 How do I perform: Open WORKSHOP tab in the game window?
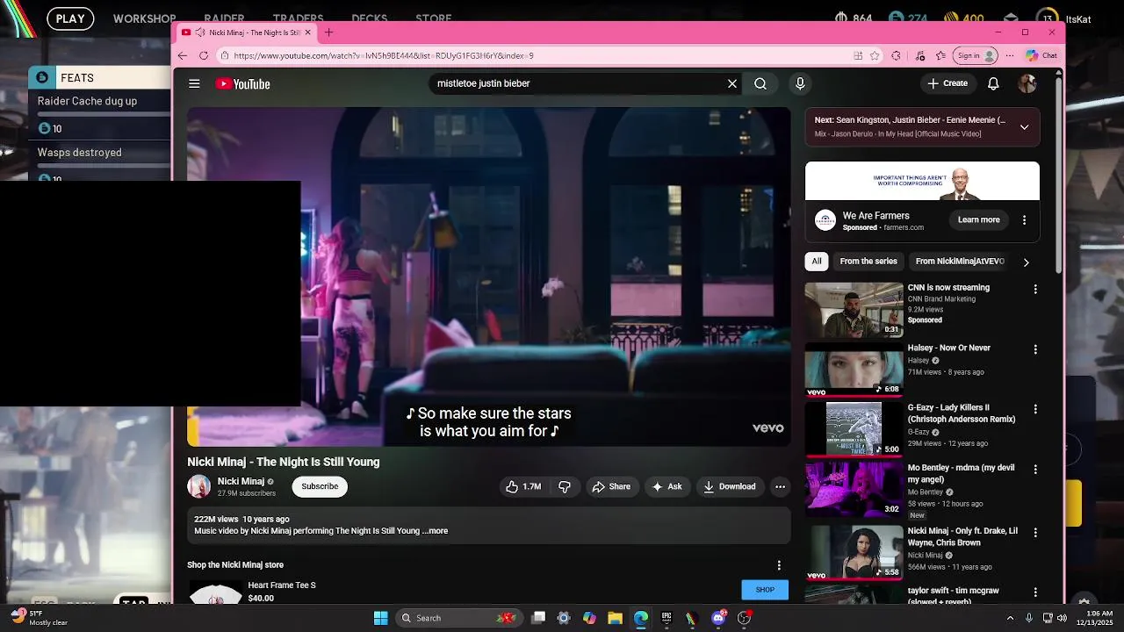point(145,18)
